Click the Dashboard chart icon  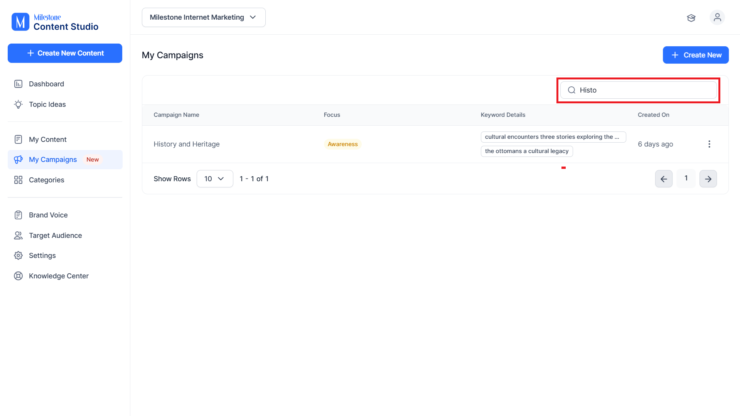[18, 84]
